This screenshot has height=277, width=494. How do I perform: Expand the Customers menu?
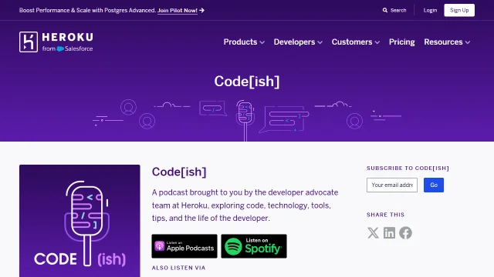(356, 42)
